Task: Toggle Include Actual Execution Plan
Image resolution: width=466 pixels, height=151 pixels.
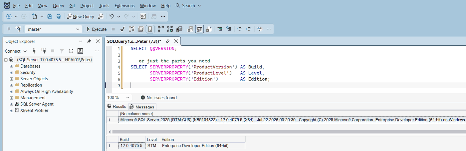Action: point(161,29)
